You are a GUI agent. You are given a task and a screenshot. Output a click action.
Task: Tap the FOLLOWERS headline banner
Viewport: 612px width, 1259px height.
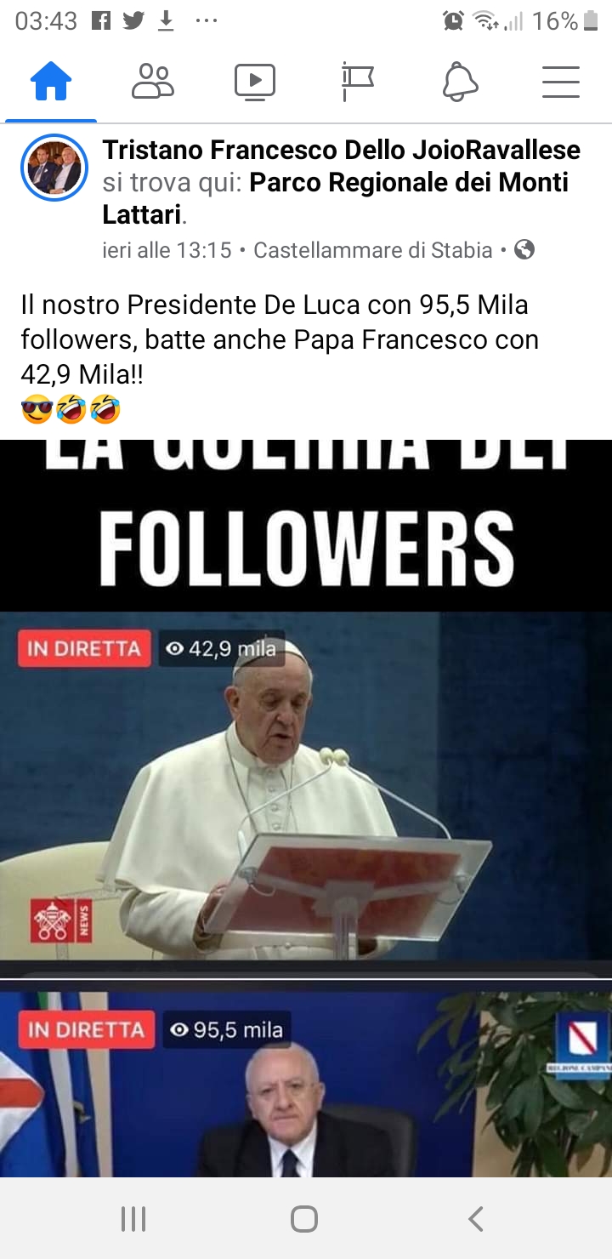(306, 525)
